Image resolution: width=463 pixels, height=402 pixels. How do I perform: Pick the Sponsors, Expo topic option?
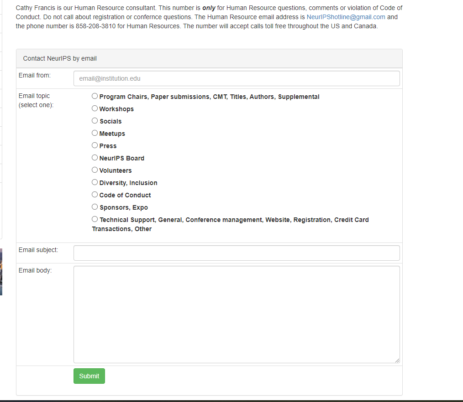(x=95, y=207)
